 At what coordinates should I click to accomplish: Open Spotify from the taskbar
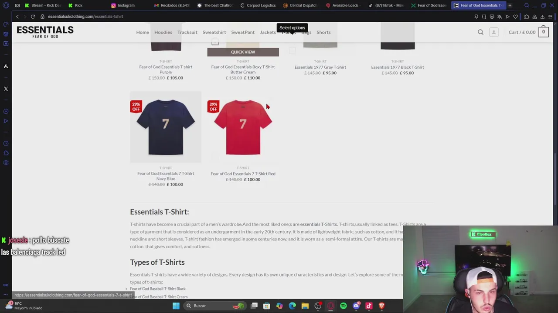click(x=344, y=306)
